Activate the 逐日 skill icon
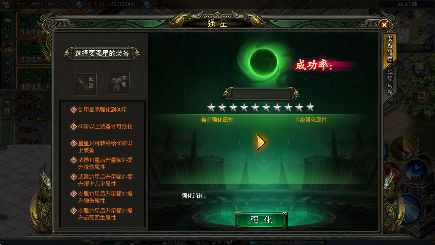The height and width of the screenshot is (245, 435). (x=403, y=149)
